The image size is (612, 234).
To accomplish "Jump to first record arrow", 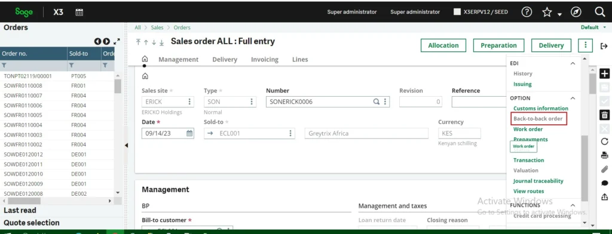I will tap(138, 42).
